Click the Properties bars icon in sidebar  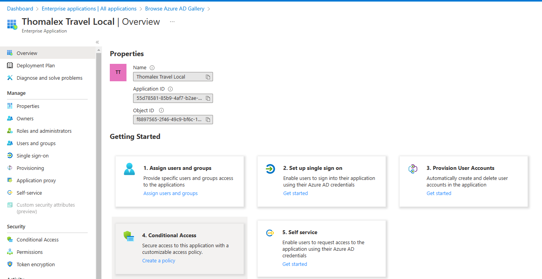10,106
